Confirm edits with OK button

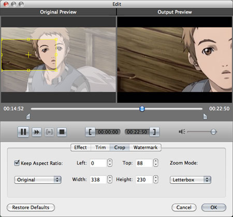214,207
